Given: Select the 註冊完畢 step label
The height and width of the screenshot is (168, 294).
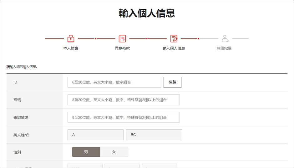Looking at the screenshot, I should (224, 49).
